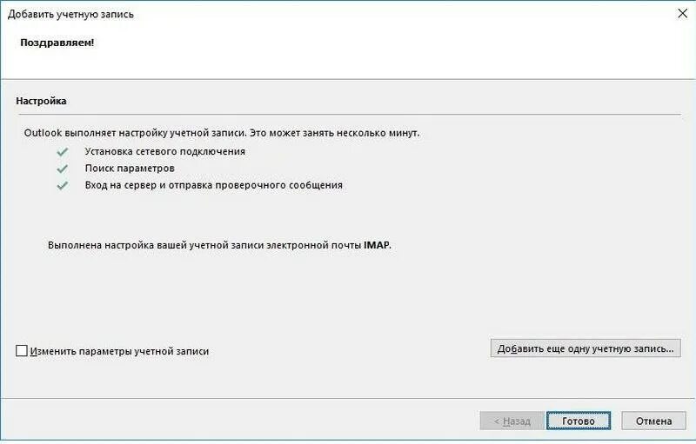The height and width of the screenshot is (444, 696).
Task: Open Добавить еще одну учетную запись
Action: point(586,348)
